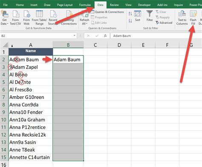Image resolution: width=202 pixels, height=167 pixels.
Task: Click the Name header cell
Action: click(31, 52)
